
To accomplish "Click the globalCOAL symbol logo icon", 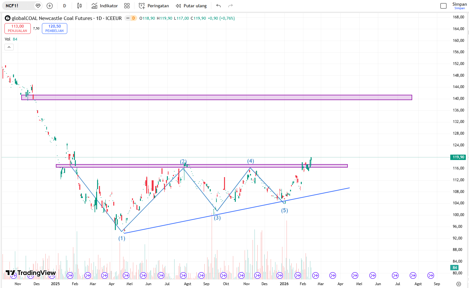I will click(8, 18).
